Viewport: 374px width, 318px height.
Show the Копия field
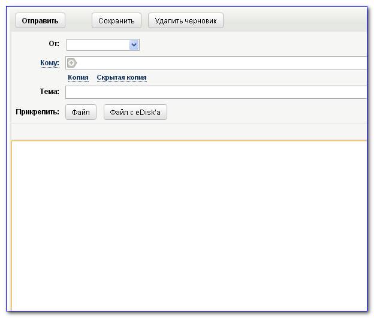[78, 77]
